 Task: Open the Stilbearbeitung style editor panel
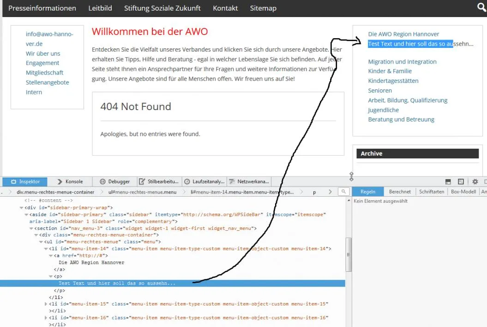159,181
